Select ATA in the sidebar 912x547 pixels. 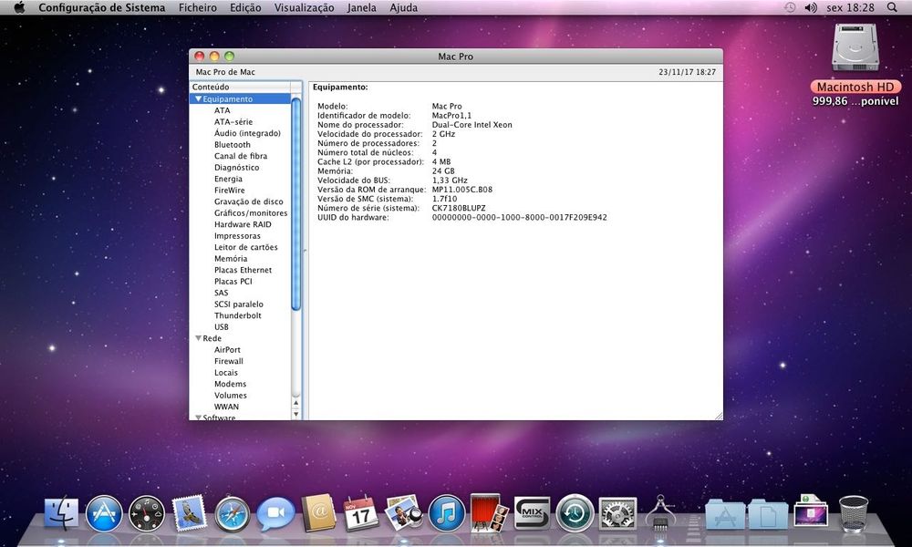tap(223, 110)
